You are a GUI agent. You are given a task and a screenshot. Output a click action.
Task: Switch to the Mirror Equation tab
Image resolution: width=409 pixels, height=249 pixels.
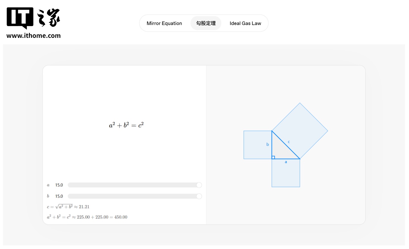164,23
